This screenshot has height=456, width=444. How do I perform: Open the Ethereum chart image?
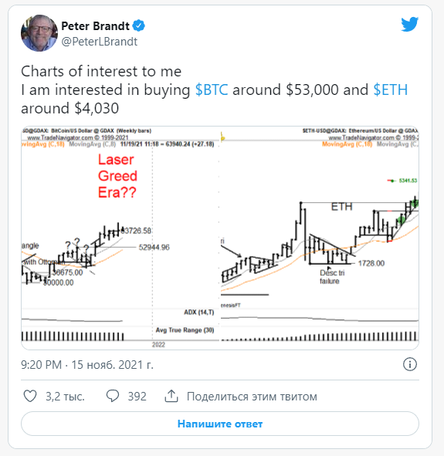click(x=320, y=238)
